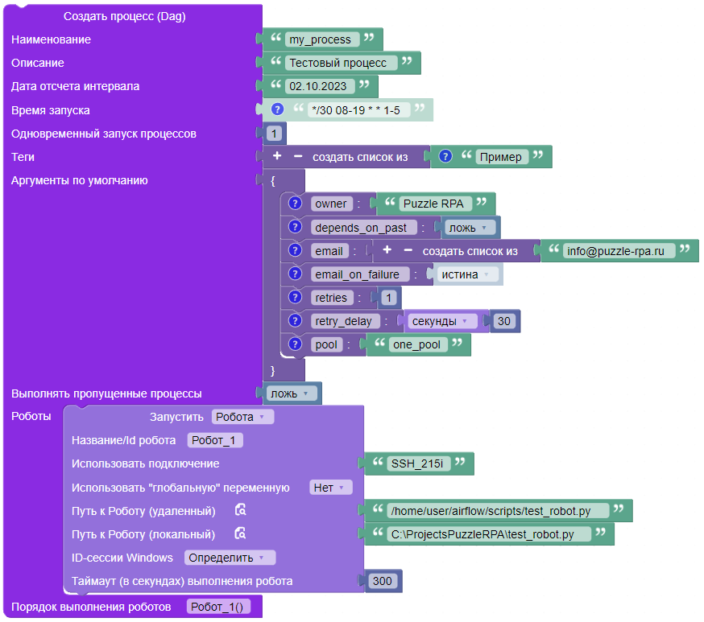Edit the my_process name field
704x622 pixels.
click(x=322, y=39)
